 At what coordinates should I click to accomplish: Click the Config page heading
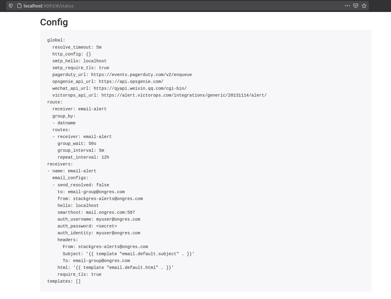point(54,22)
